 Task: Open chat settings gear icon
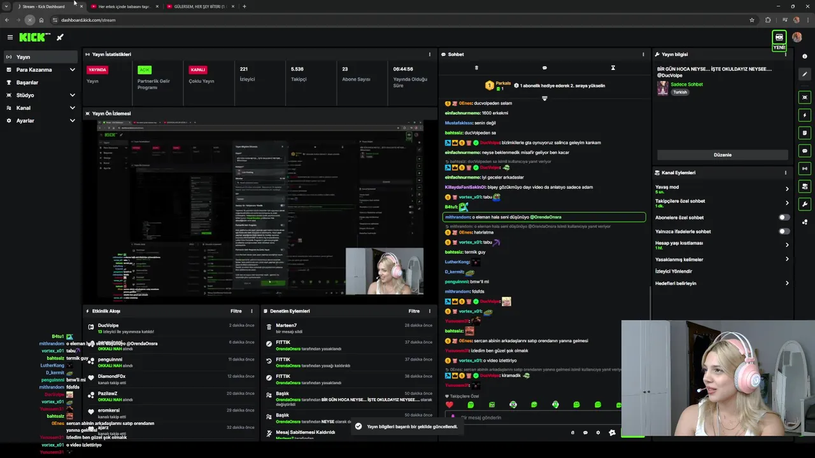coord(598,433)
